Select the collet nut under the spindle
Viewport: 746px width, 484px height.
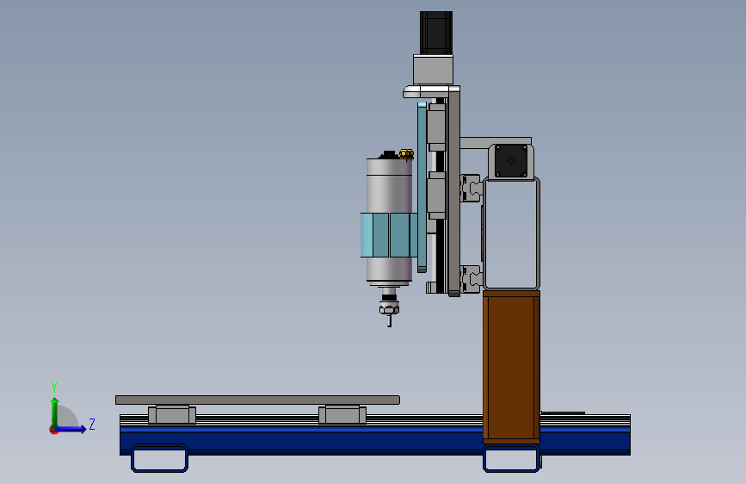(x=389, y=309)
